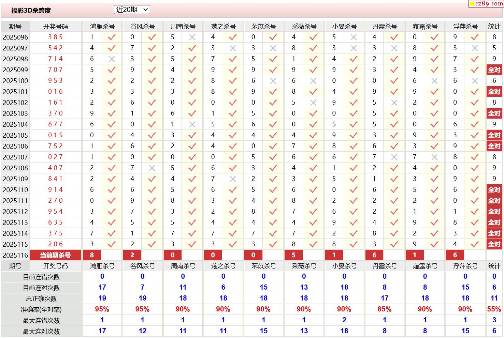Click the red check for 浮萍杀号 in row 2025115

pyautogui.click(x=475, y=244)
